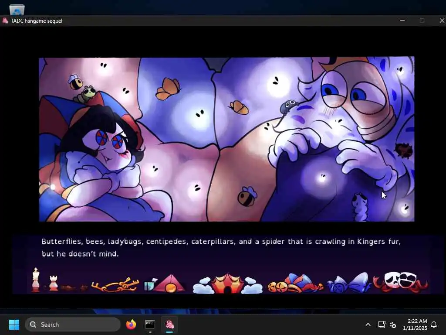The image size is (446, 335).
Task: Click the taskbar Search box
Action: [x=73, y=325]
